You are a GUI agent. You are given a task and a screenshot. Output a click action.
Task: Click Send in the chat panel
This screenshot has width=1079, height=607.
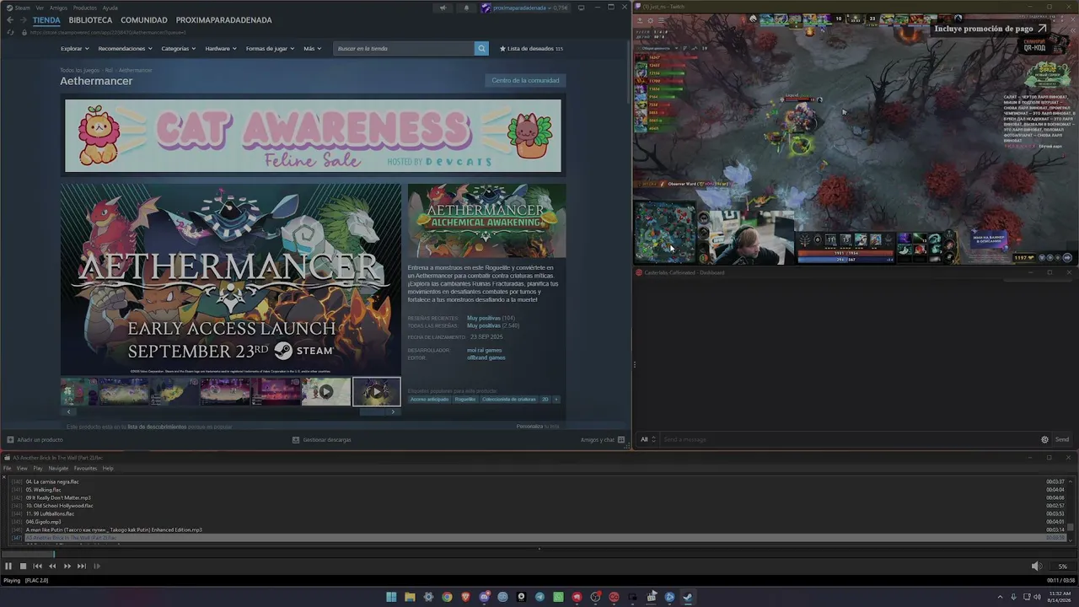pyautogui.click(x=1062, y=439)
